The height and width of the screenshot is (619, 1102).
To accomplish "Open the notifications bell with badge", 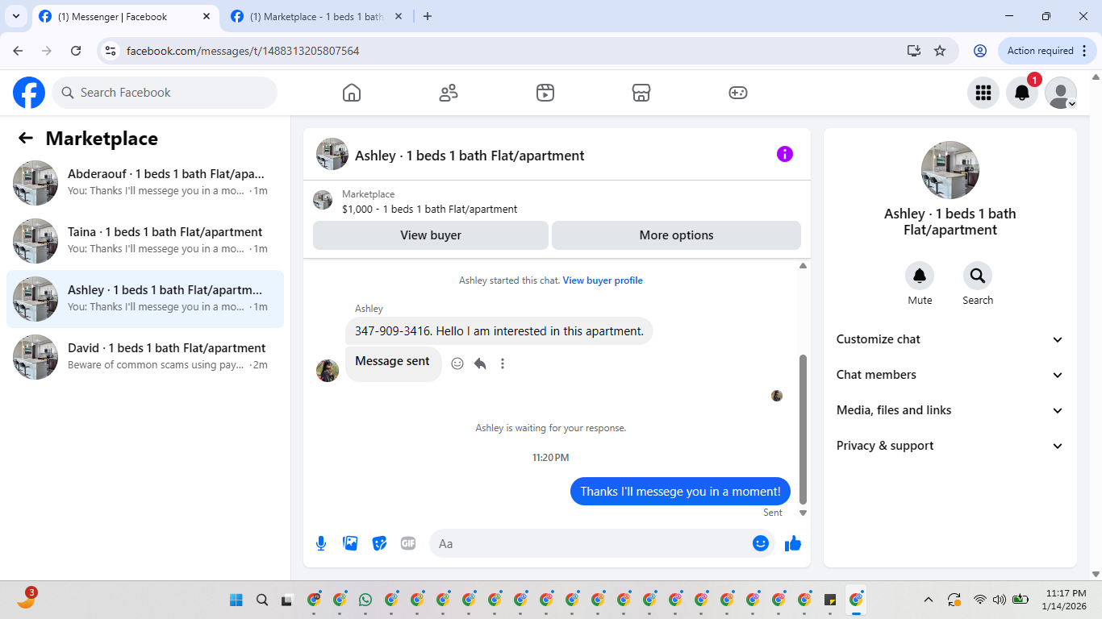I will click(x=1022, y=93).
